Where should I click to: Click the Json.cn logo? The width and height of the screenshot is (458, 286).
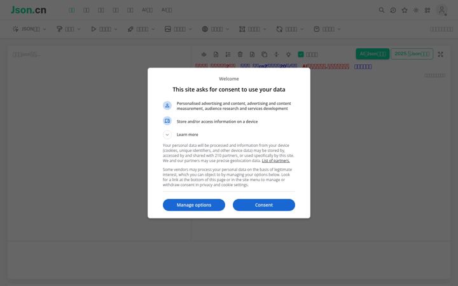tap(29, 10)
